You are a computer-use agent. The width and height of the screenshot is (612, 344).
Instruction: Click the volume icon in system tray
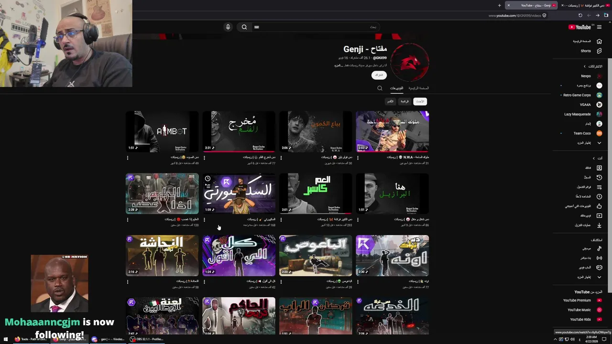click(x=573, y=339)
